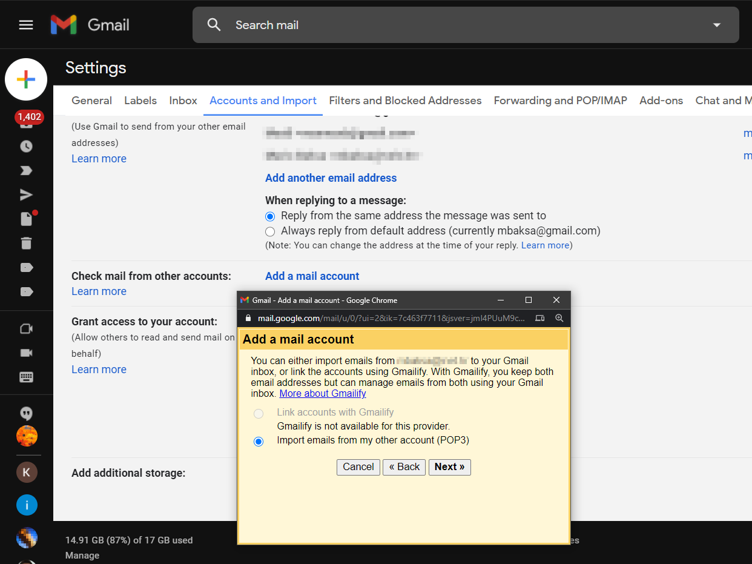
Task: Click Cancel in Add a mail account
Action: (x=358, y=467)
